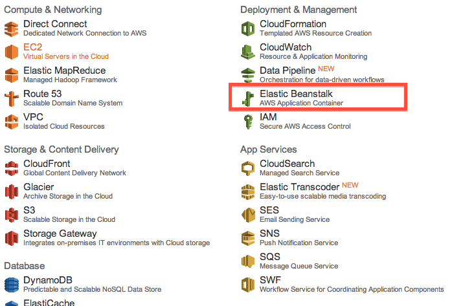
Task: Click the Storage Gateway icon
Action: point(12,238)
